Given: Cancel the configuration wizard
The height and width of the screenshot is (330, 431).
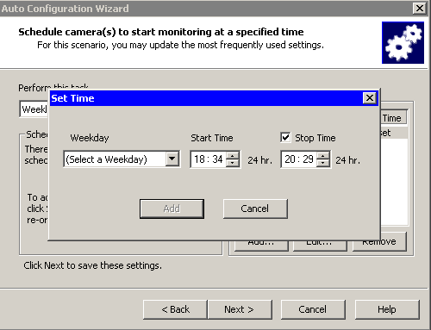Looking at the screenshot, I should pos(313,309).
